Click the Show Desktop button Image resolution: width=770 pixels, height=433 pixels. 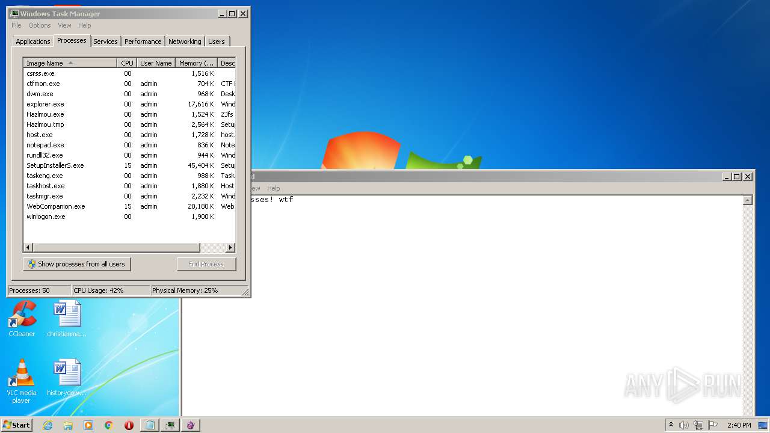coord(764,425)
